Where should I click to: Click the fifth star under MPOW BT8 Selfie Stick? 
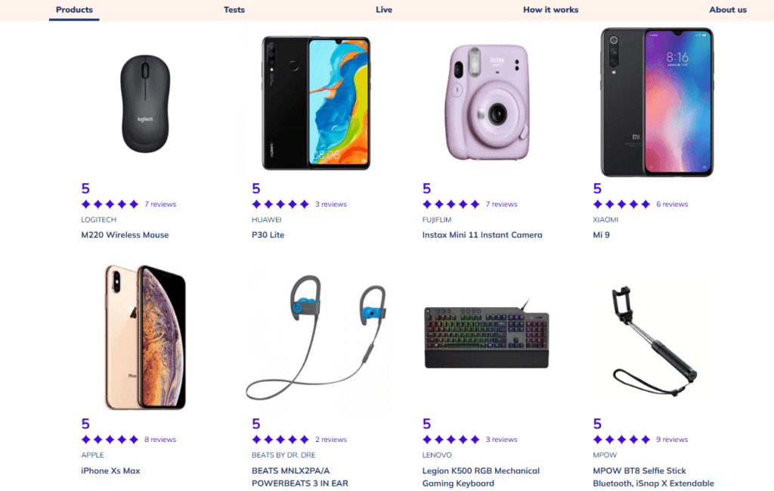[646, 439]
